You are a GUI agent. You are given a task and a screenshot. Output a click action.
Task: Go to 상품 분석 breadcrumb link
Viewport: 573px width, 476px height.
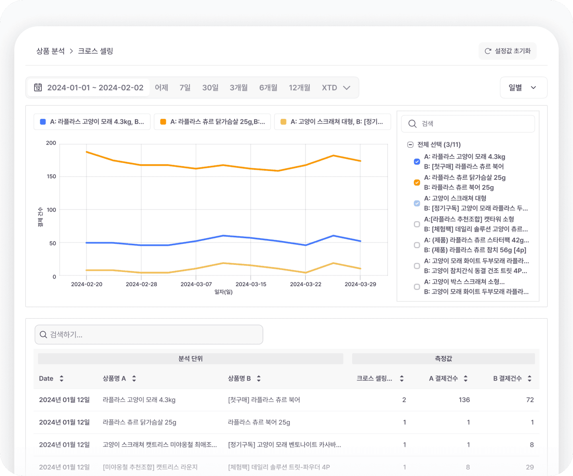tap(51, 51)
